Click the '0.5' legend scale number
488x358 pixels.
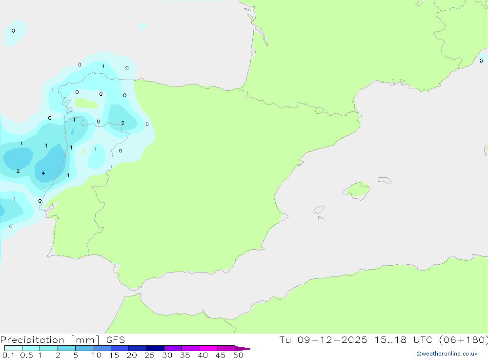point(26,355)
